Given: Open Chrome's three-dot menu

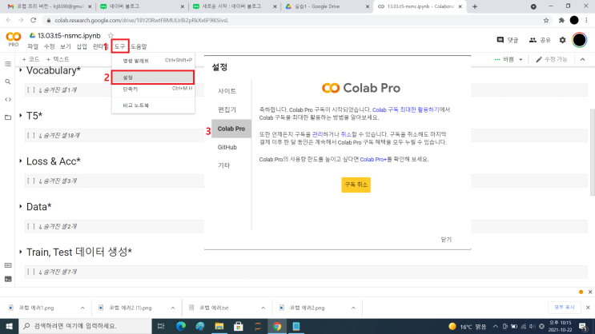Looking at the screenshot, I should [587, 21].
